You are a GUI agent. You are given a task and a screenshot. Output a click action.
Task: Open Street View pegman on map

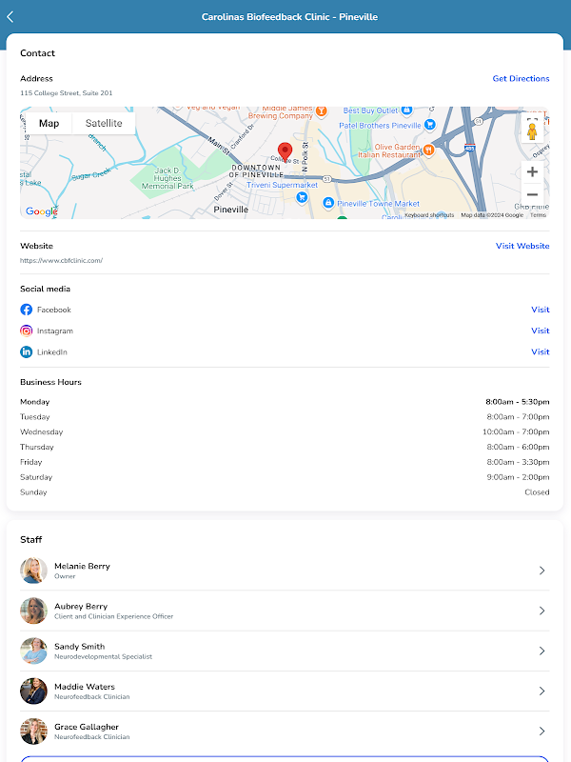tap(532, 131)
